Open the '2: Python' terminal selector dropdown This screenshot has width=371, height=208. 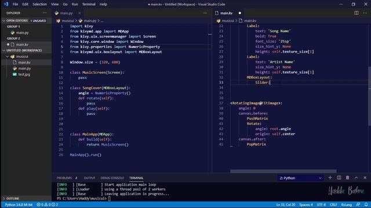coord(300,178)
